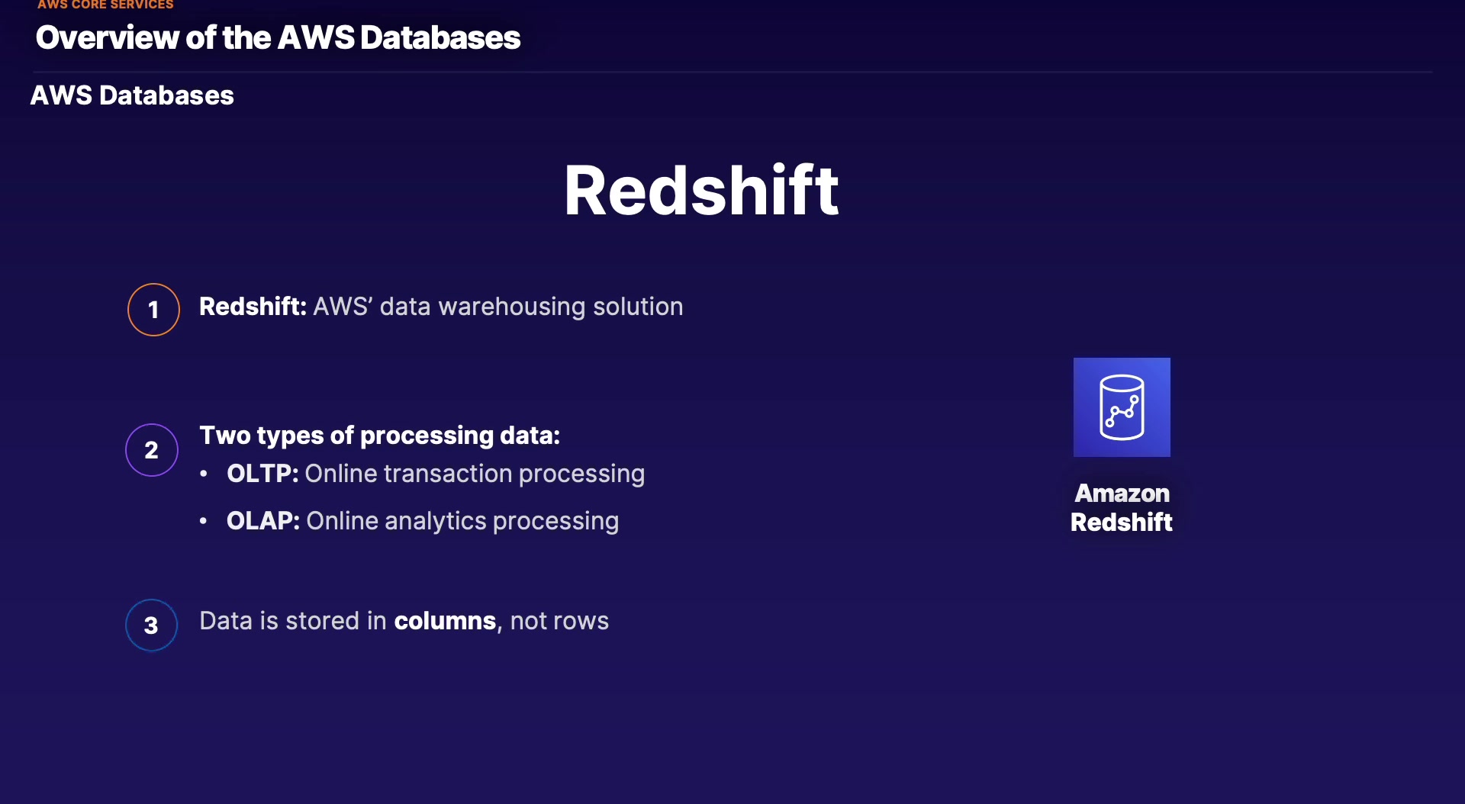Click the bold OLAP: label

click(262, 521)
